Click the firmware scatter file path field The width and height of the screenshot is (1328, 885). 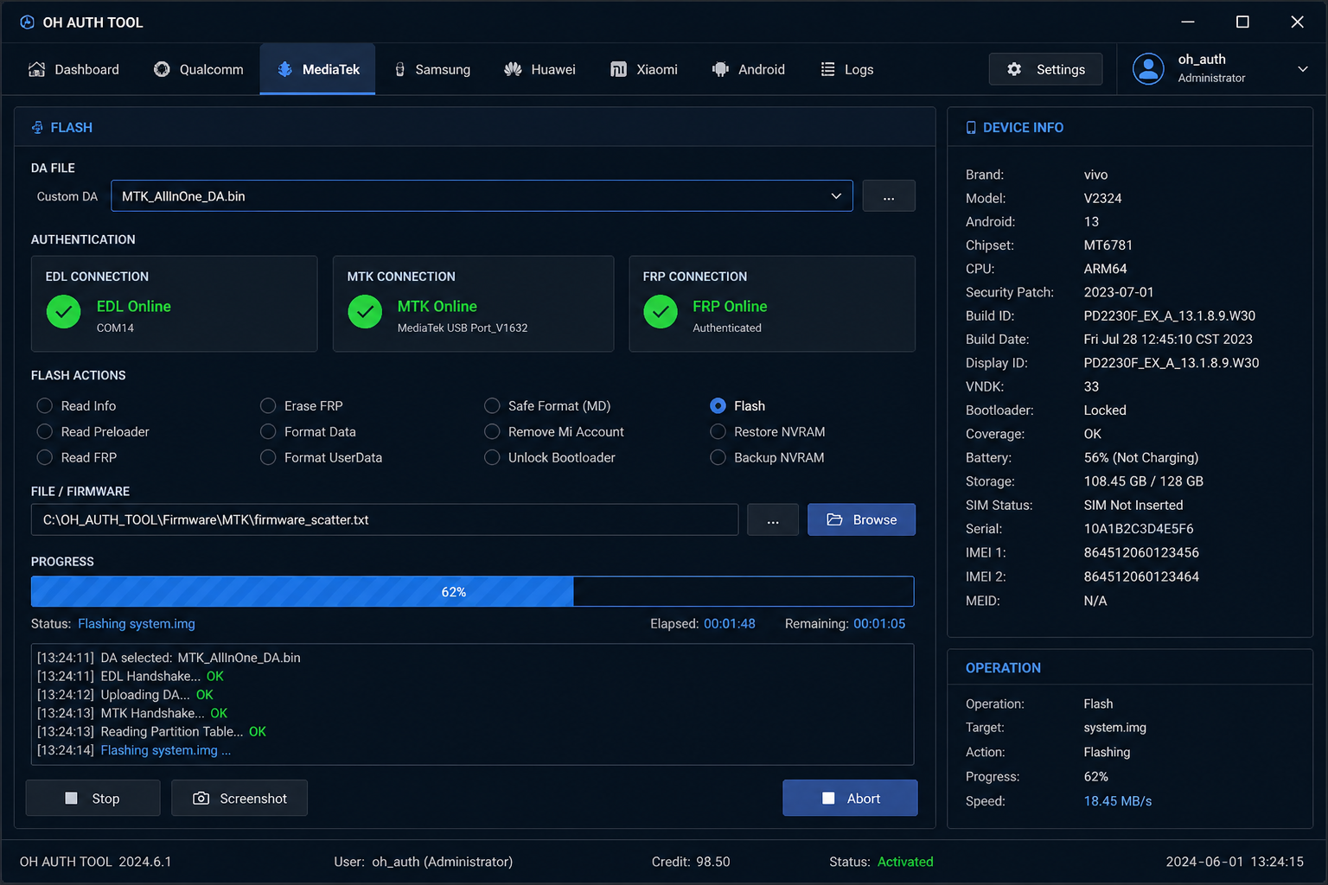point(385,519)
